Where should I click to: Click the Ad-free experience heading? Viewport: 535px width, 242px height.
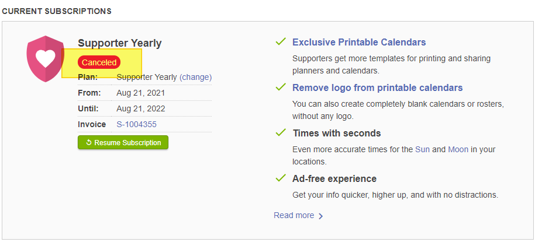(334, 178)
